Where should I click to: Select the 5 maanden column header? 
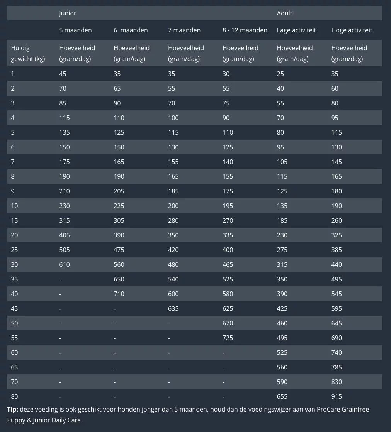[x=75, y=30]
